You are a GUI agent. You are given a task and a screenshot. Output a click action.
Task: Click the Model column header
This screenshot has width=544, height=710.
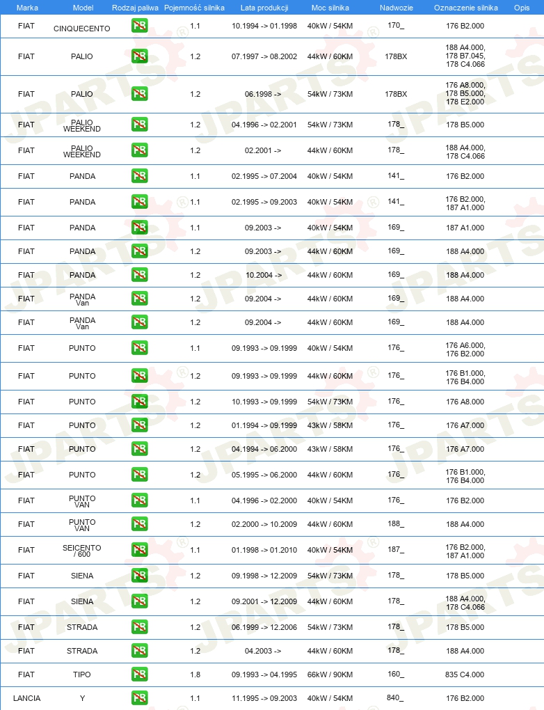click(x=83, y=8)
